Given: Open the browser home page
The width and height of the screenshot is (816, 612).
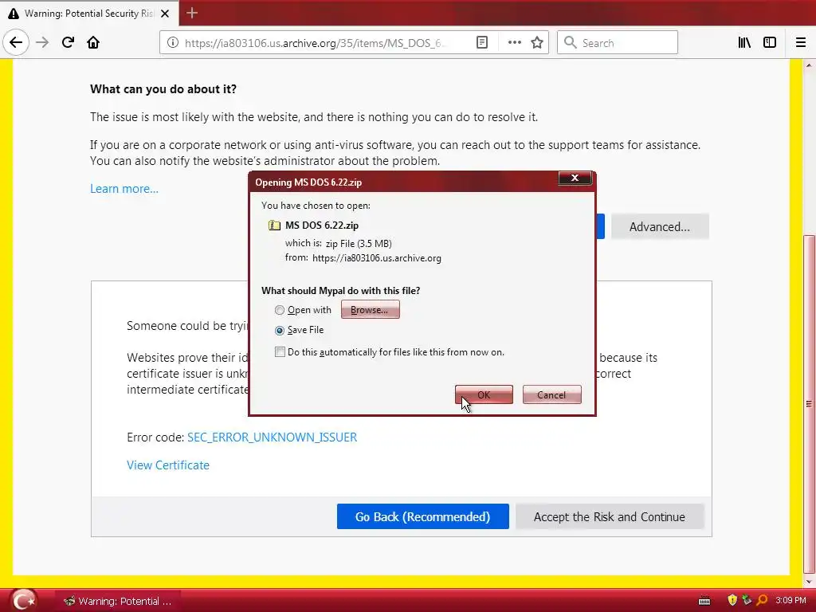Looking at the screenshot, I should click(93, 42).
